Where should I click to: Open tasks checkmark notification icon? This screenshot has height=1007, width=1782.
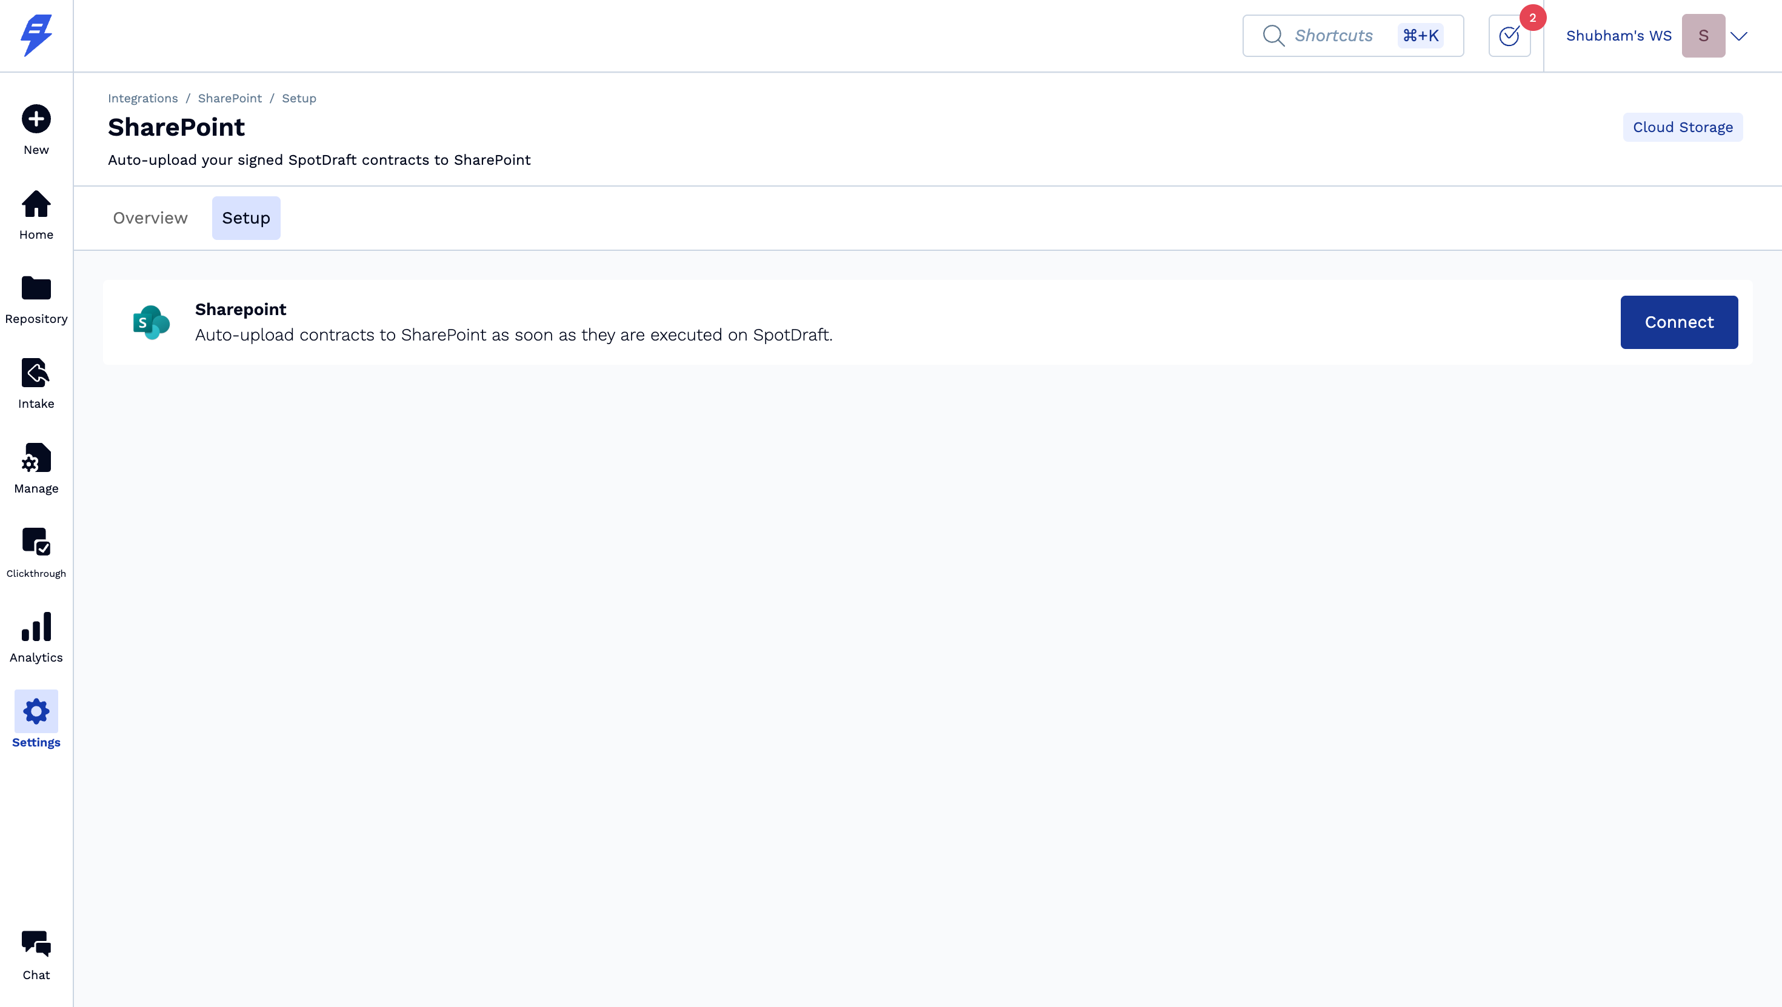point(1509,36)
